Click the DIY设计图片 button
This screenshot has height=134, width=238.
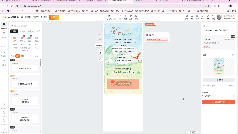coord(219,80)
